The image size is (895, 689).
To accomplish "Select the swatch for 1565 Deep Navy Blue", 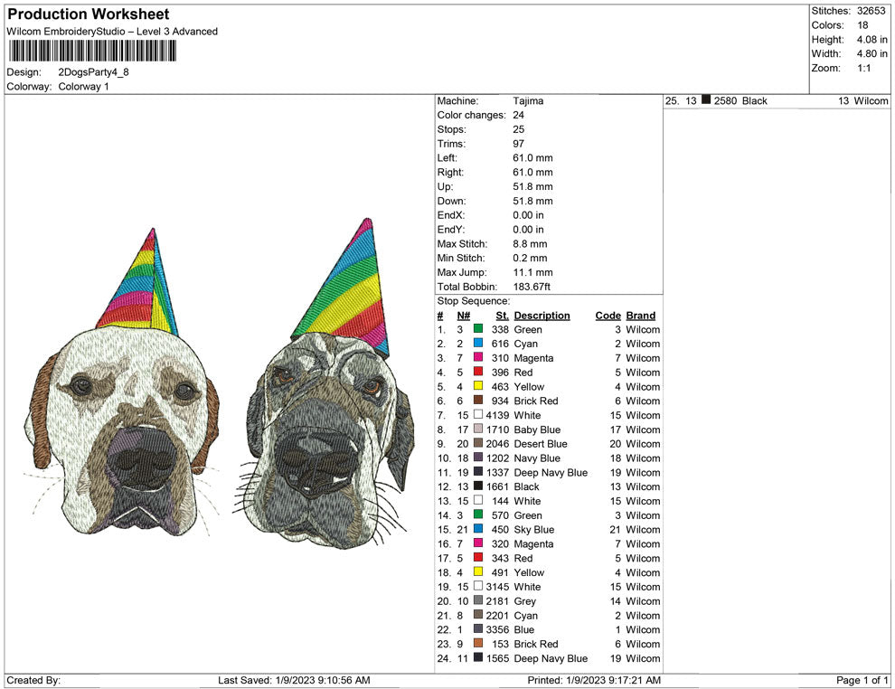I will (x=478, y=657).
